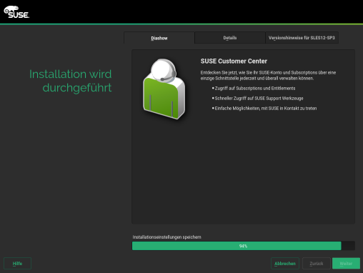Viewport: 363px width, 273px height.
Task: Click 'Einfache Möglichkeiten, mit SUSE in Kontakt' bullet
Action: tap(264, 109)
